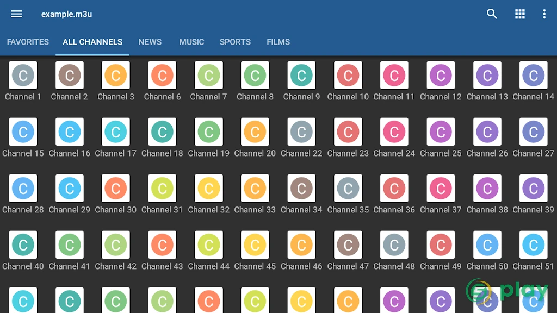This screenshot has height=313, width=557.
Task: Open the search icon
Action: pos(492,14)
